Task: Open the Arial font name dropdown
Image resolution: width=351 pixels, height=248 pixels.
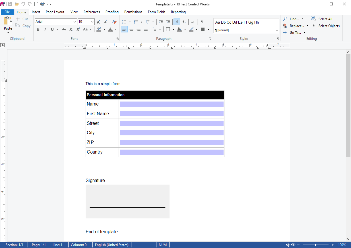Action: point(75,22)
